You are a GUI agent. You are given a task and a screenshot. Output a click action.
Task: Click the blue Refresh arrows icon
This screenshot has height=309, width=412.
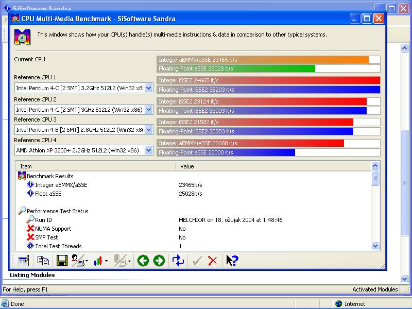(178, 261)
